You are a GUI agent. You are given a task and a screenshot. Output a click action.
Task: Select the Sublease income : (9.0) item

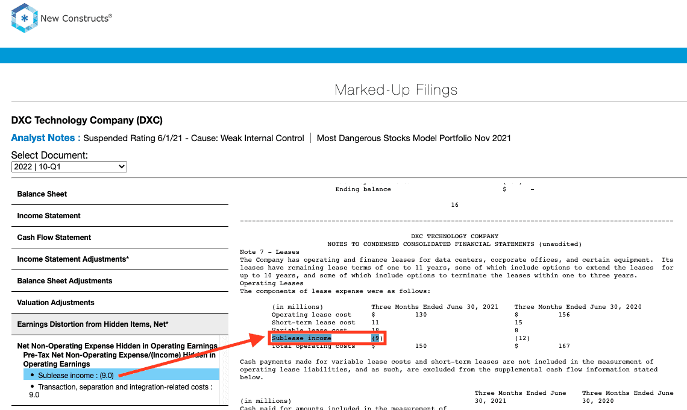[121, 376]
